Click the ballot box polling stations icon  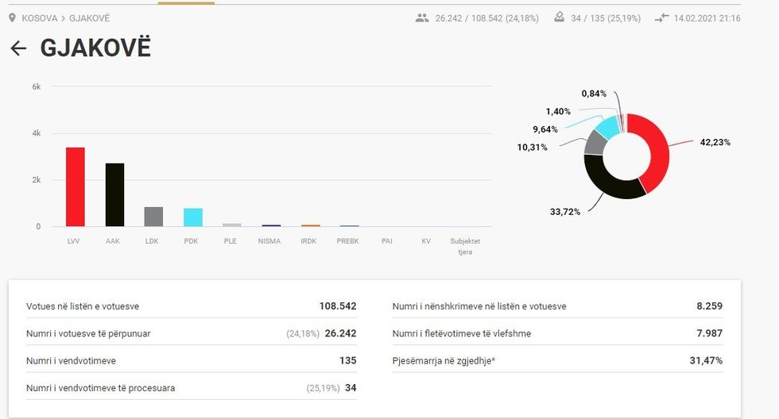(559, 17)
